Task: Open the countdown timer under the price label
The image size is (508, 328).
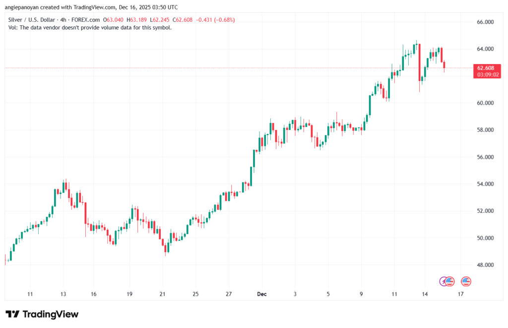Action: [x=487, y=73]
